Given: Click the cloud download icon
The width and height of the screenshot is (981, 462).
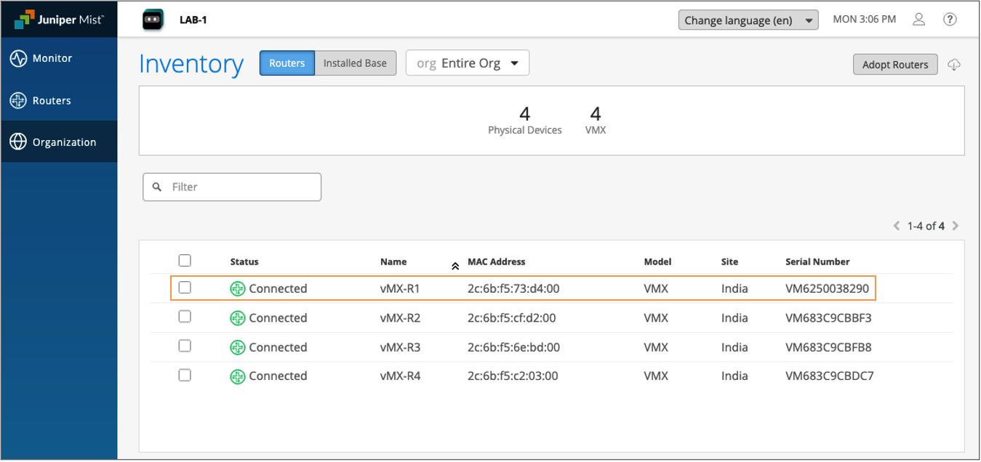Looking at the screenshot, I should (954, 65).
